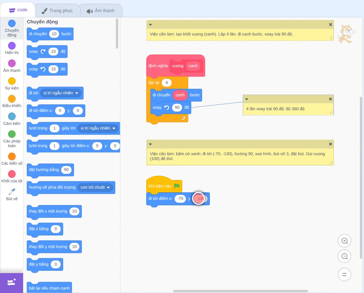Collapse the '4 lần xoay trái' comment
The height and width of the screenshot is (293, 364).
pos(247,99)
